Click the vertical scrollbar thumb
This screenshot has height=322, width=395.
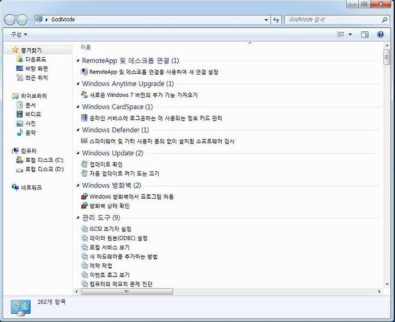coord(387,57)
